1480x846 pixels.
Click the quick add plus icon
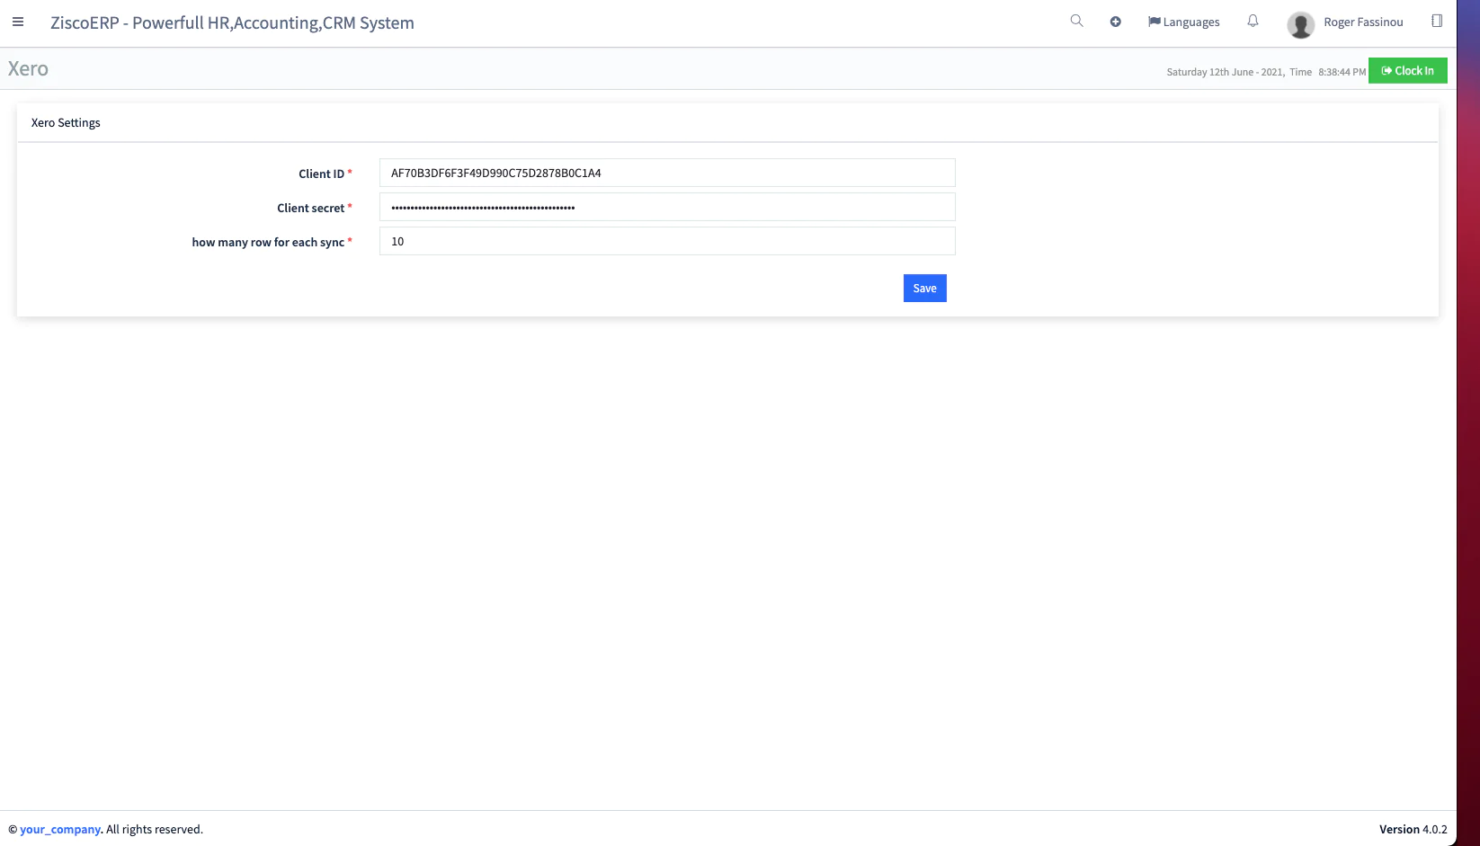point(1115,22)
